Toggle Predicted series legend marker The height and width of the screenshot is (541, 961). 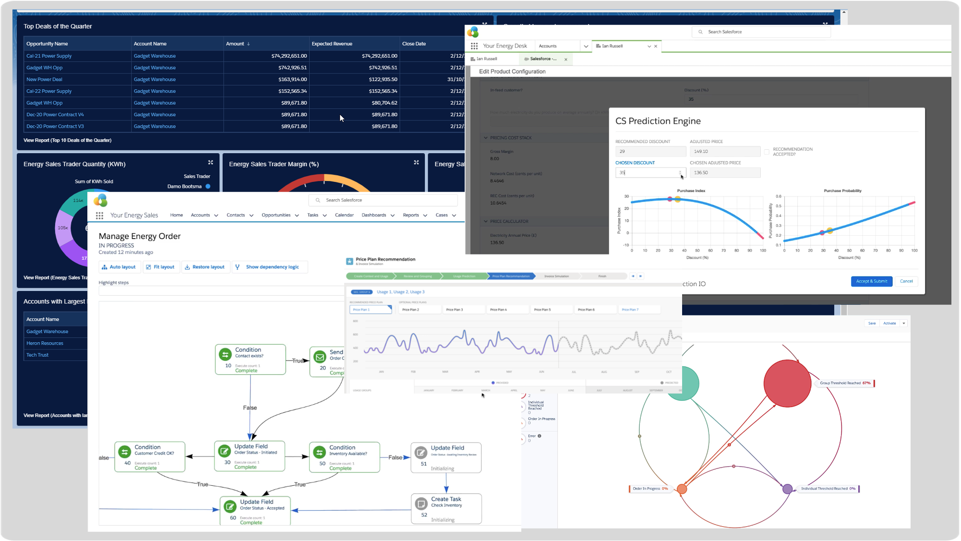(x=662, y=383)
